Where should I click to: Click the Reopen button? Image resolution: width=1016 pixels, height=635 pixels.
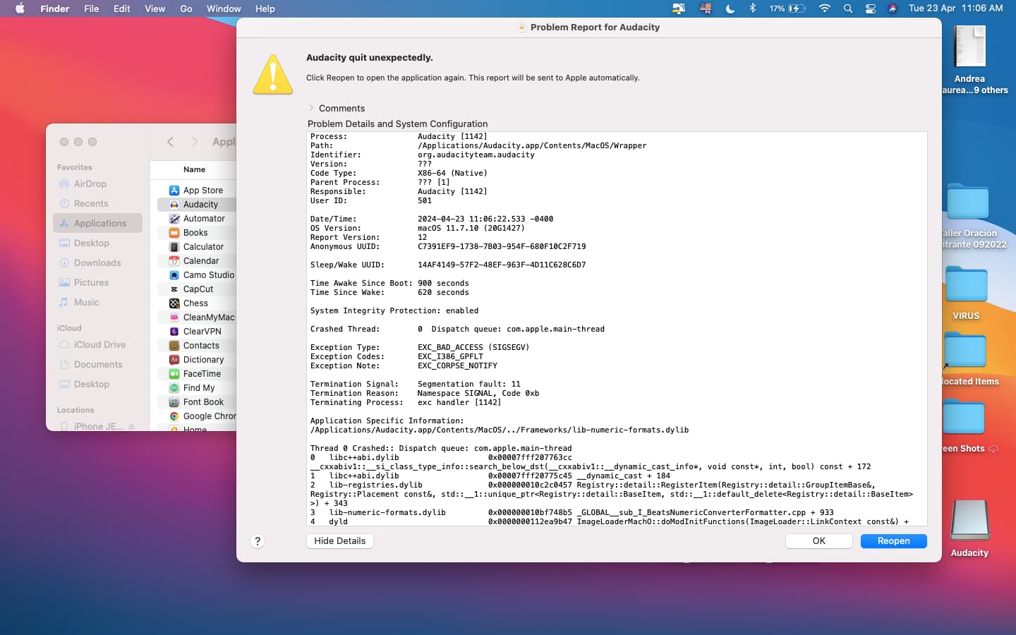893,541
